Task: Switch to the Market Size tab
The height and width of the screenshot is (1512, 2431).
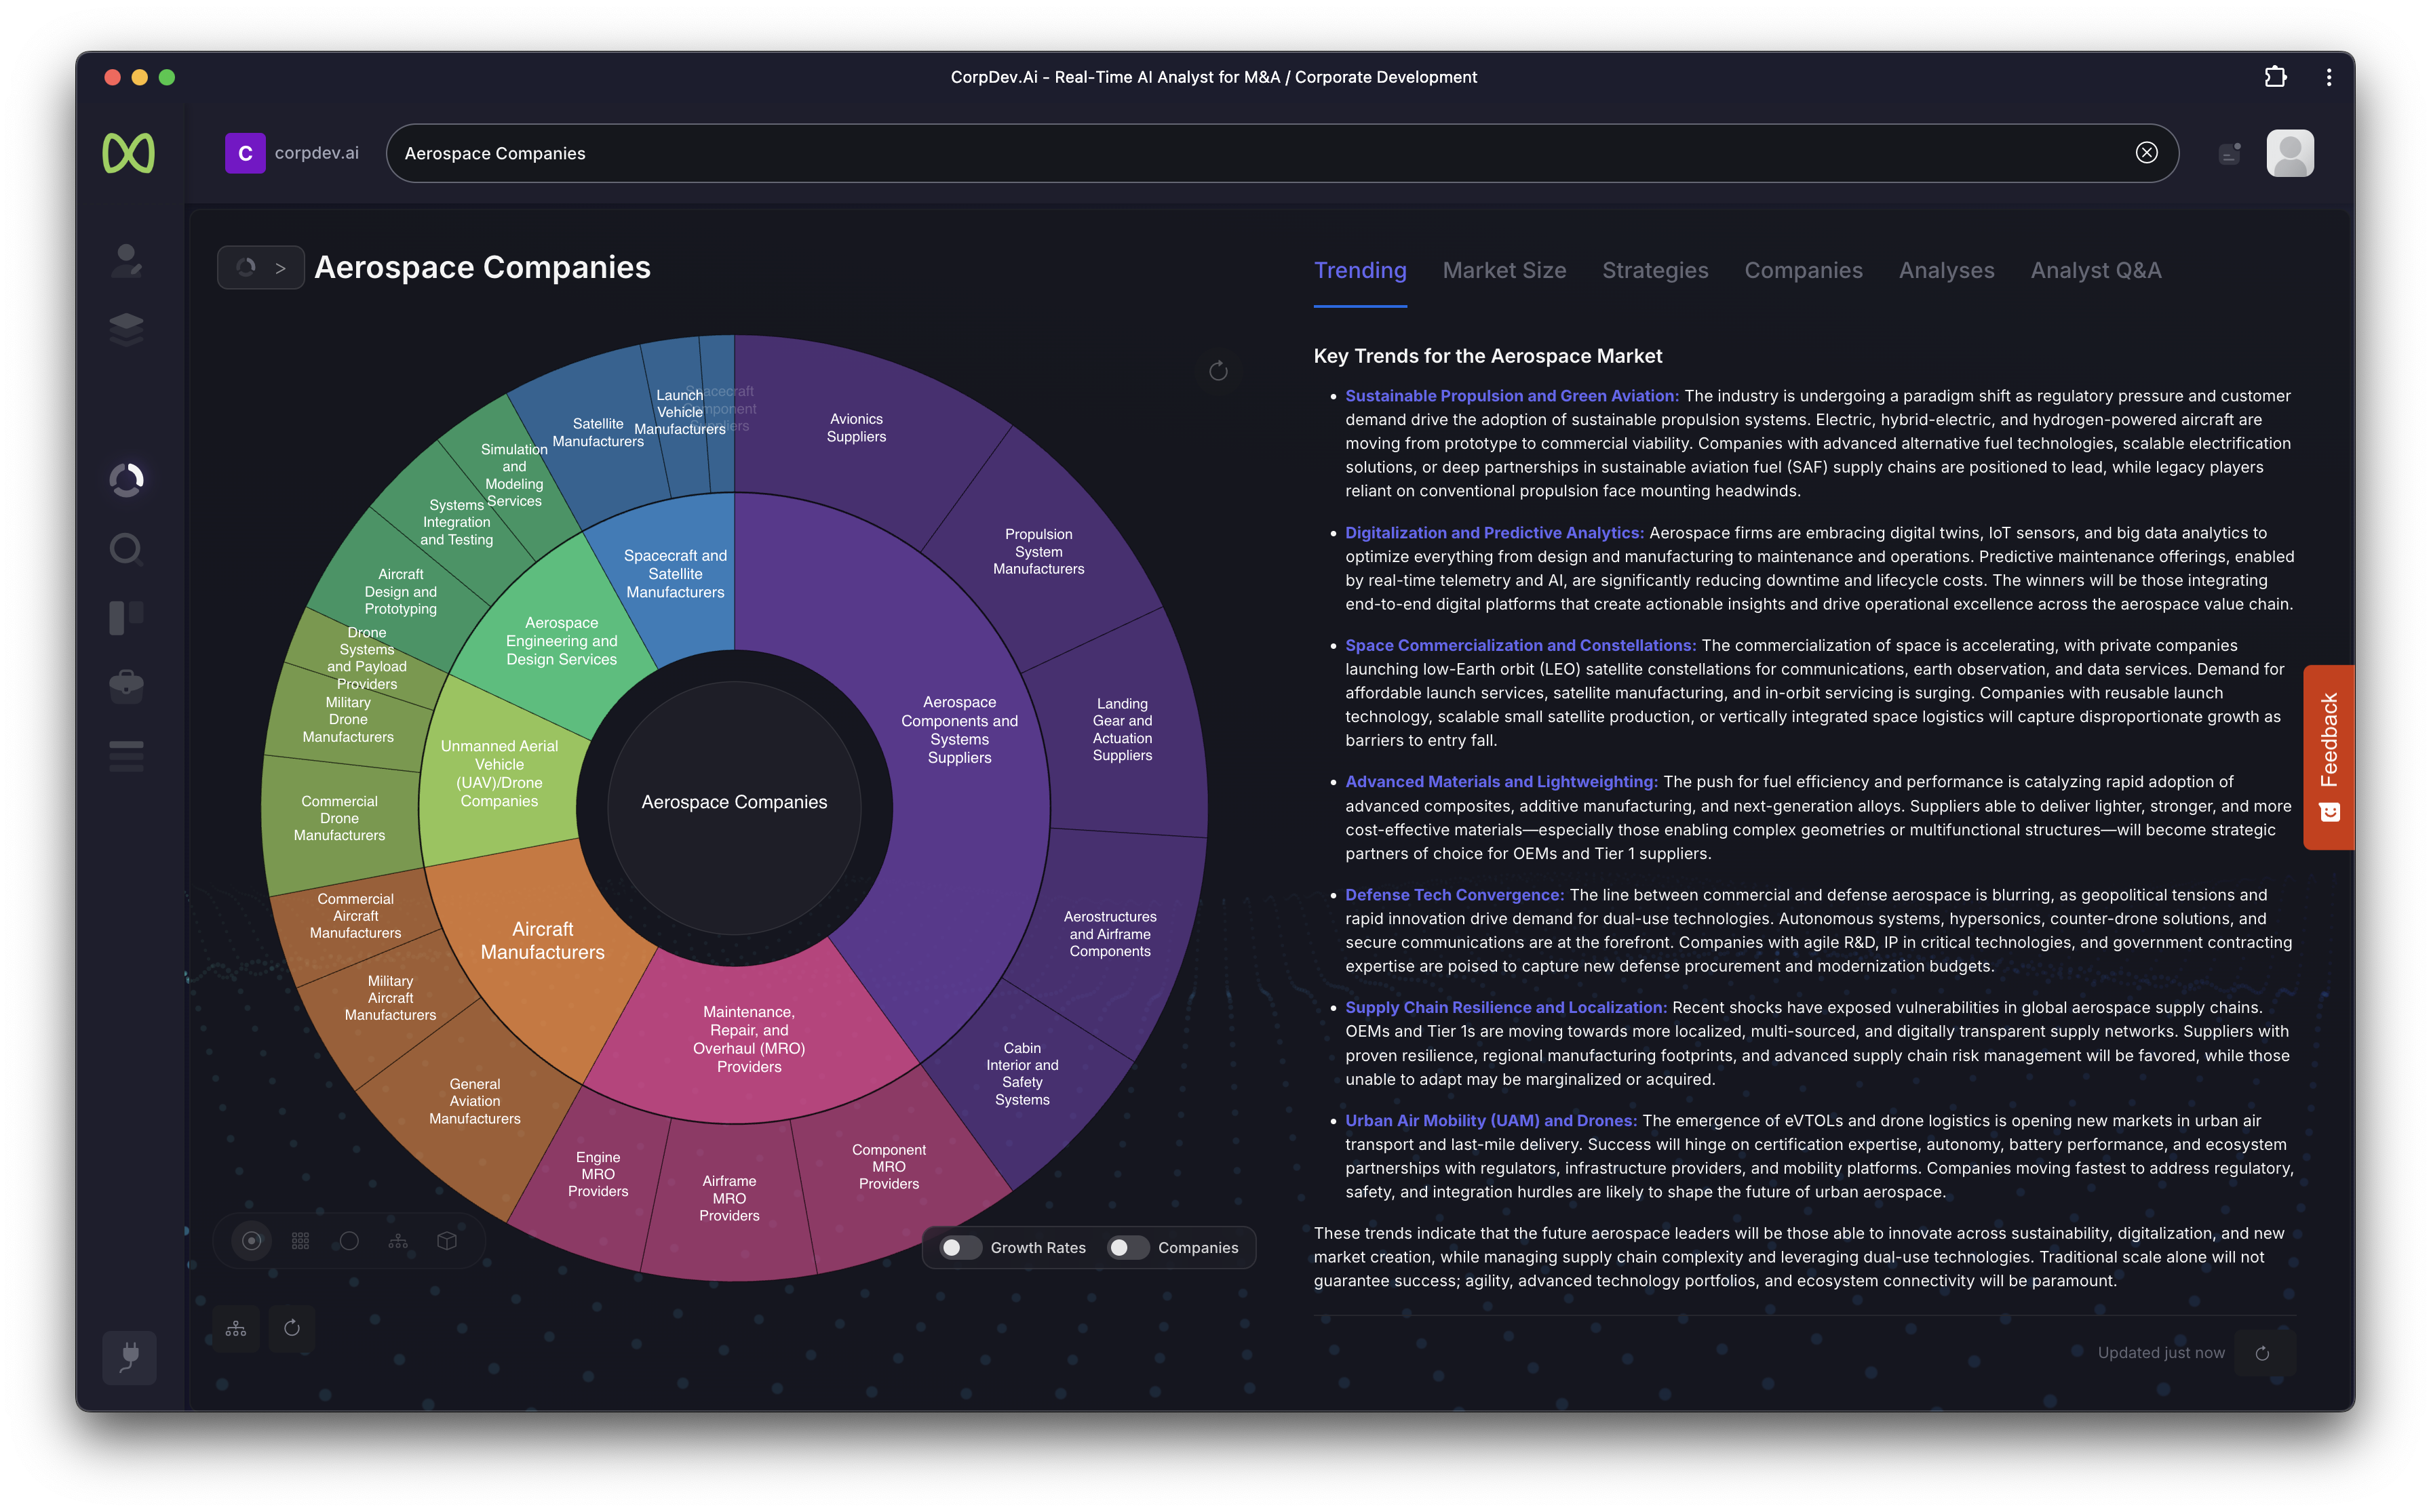Action: (1504, 270)
